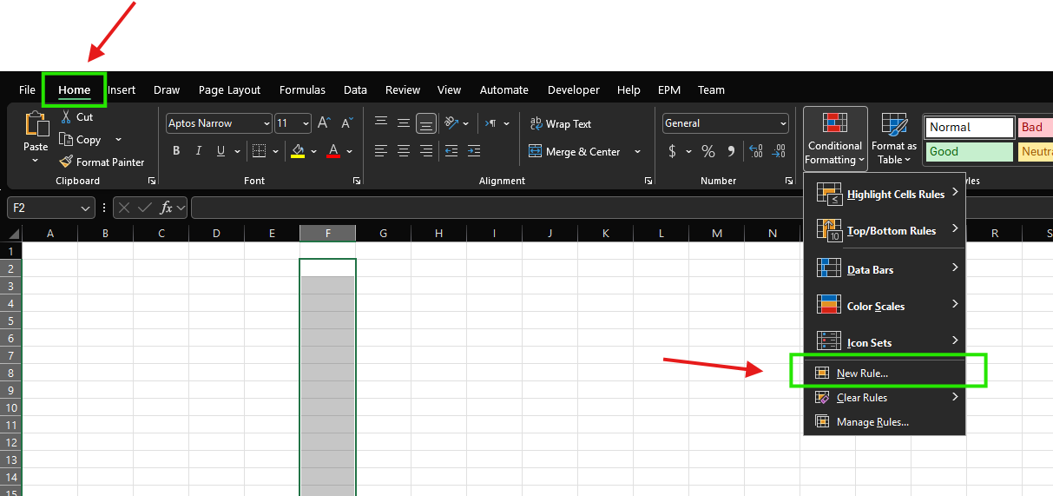Increase font size with large A
The height and width of the screenshot is (496, 1053).
coord(324,123)
